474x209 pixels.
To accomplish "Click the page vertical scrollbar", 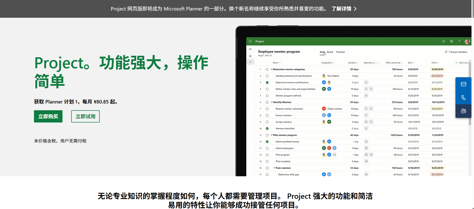I will 473,9.
